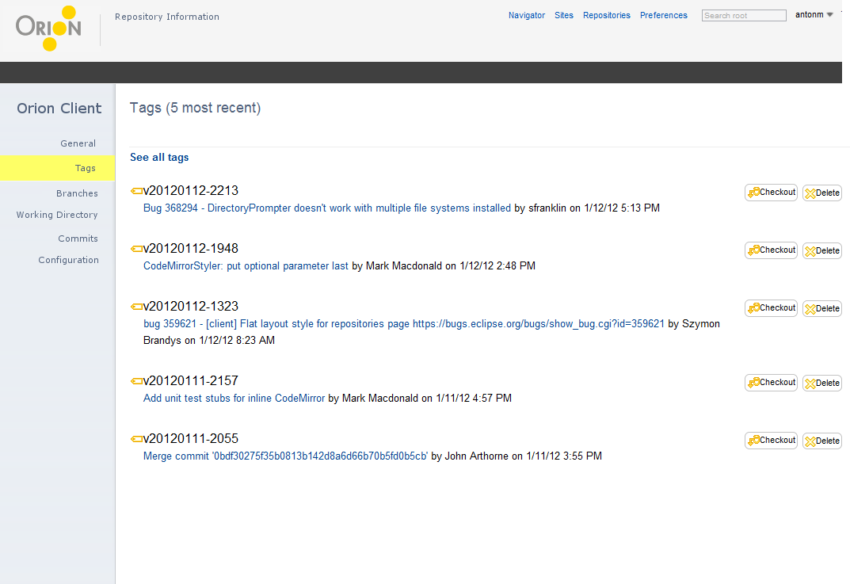The height and width of the screenshot is (584, 850).
Task: Click the Orion logo
Action: point(48,29)
